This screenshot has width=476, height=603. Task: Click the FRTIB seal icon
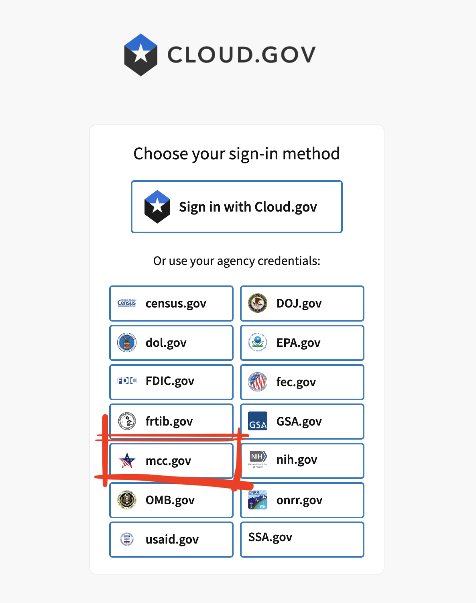[x=127, y=421]
